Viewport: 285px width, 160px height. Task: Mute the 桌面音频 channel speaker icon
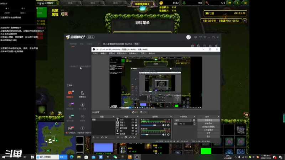[x=164, y=134]
